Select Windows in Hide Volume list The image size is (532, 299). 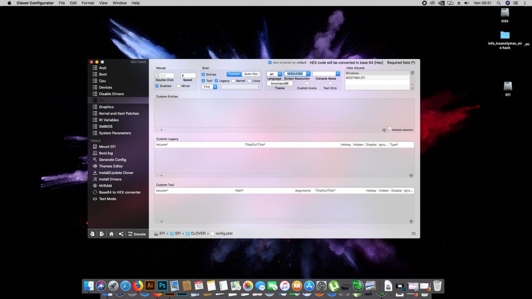point(377,73)
